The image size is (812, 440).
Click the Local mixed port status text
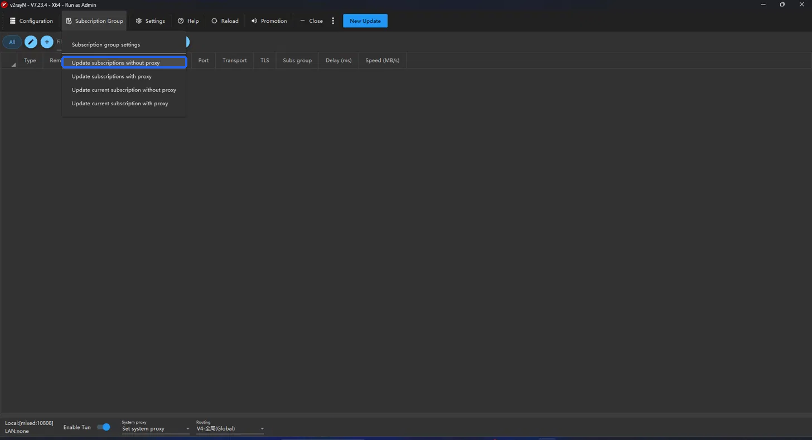[x=29, y=423]
